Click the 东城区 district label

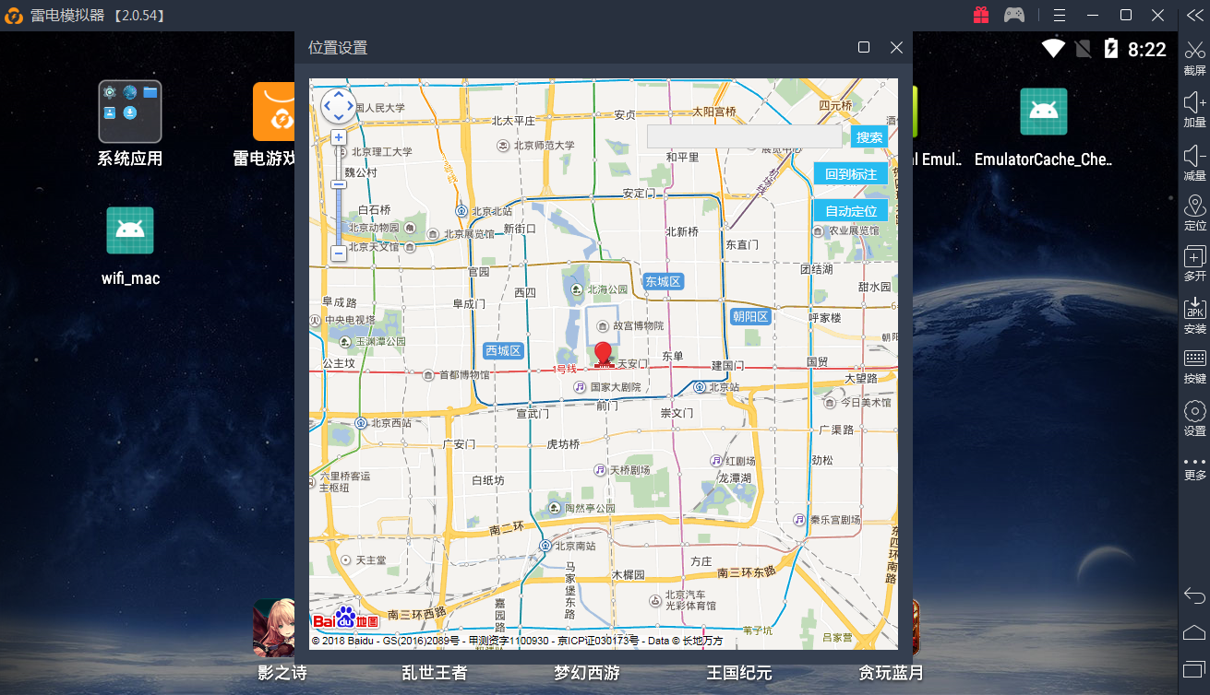(x=663, y=281)
